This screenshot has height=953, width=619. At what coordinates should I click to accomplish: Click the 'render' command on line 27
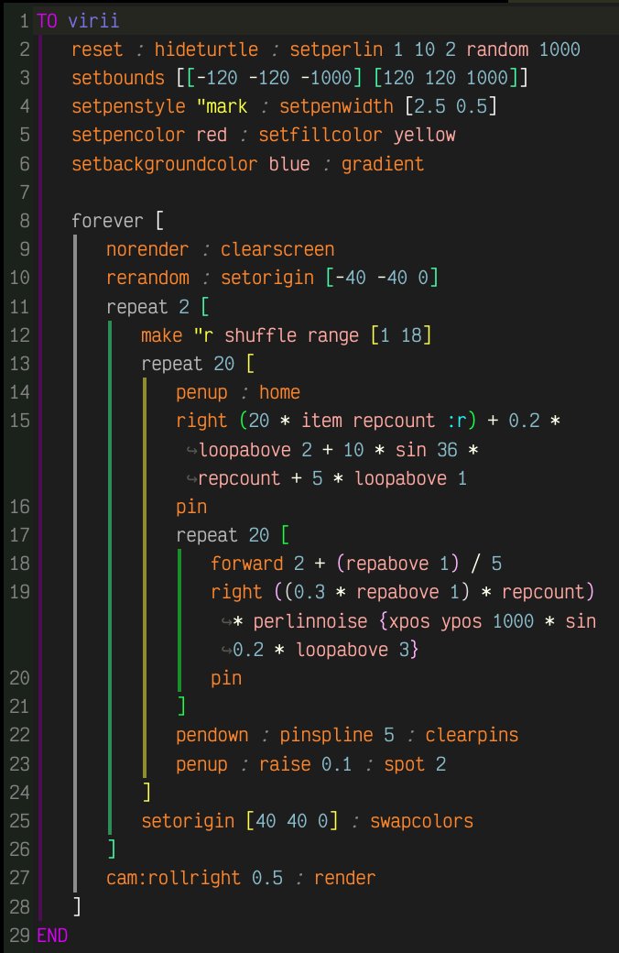(x=344, y=878)
